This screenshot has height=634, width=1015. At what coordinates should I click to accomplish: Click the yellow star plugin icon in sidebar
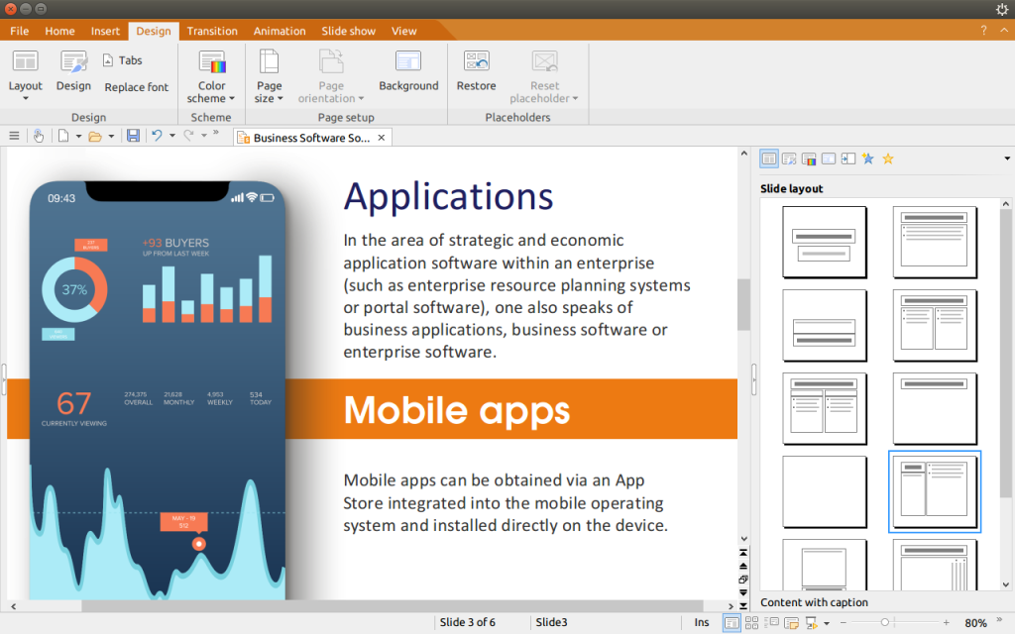pyautogui.click(x=888, y=158)
